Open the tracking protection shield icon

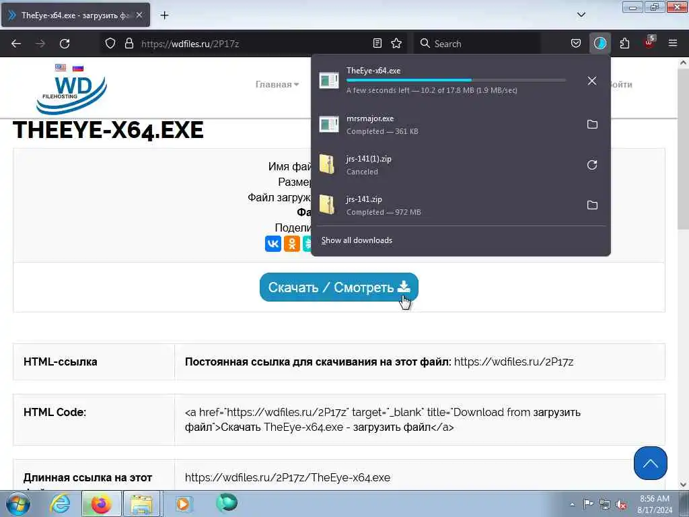click(110, 43)
